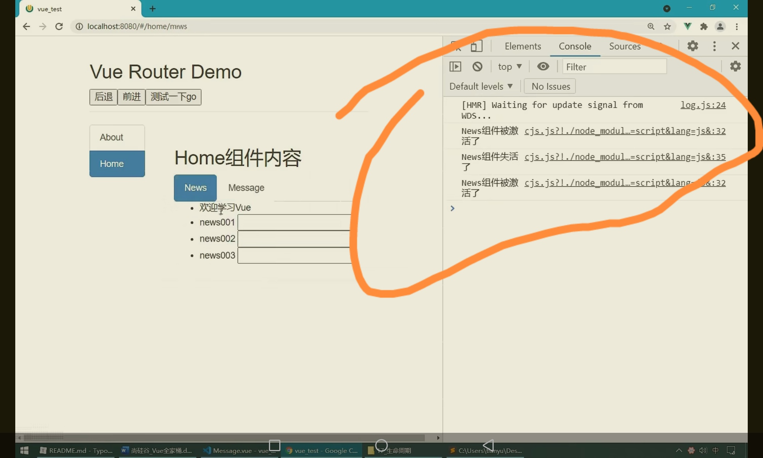Reload the page

click(x=59, y=26)
